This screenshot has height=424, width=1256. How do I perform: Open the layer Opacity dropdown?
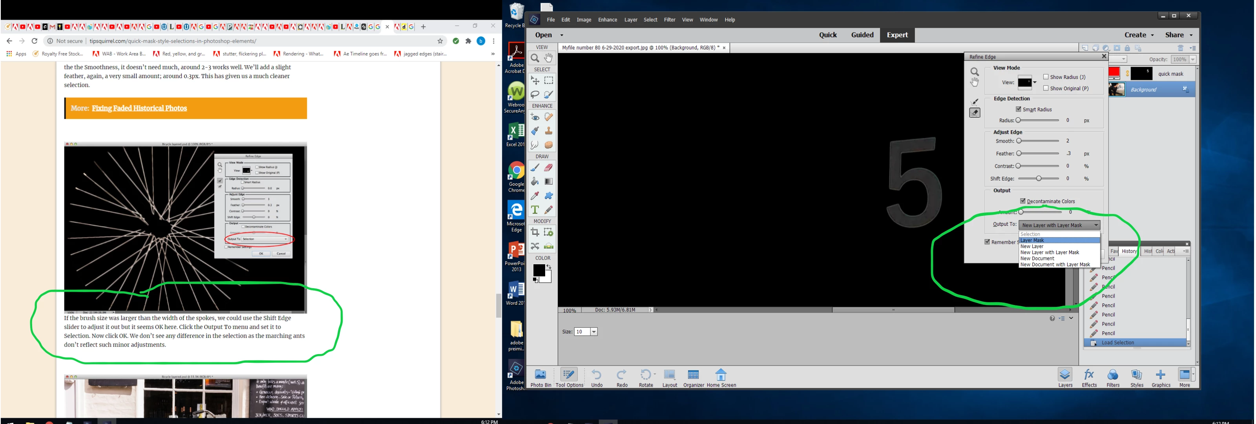pyautogui.click(x=1193, y=60)
